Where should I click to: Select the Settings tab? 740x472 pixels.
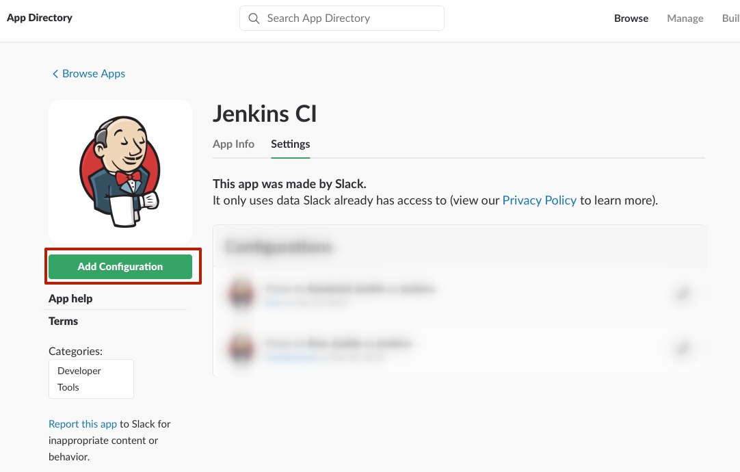(x=290, y=144)
